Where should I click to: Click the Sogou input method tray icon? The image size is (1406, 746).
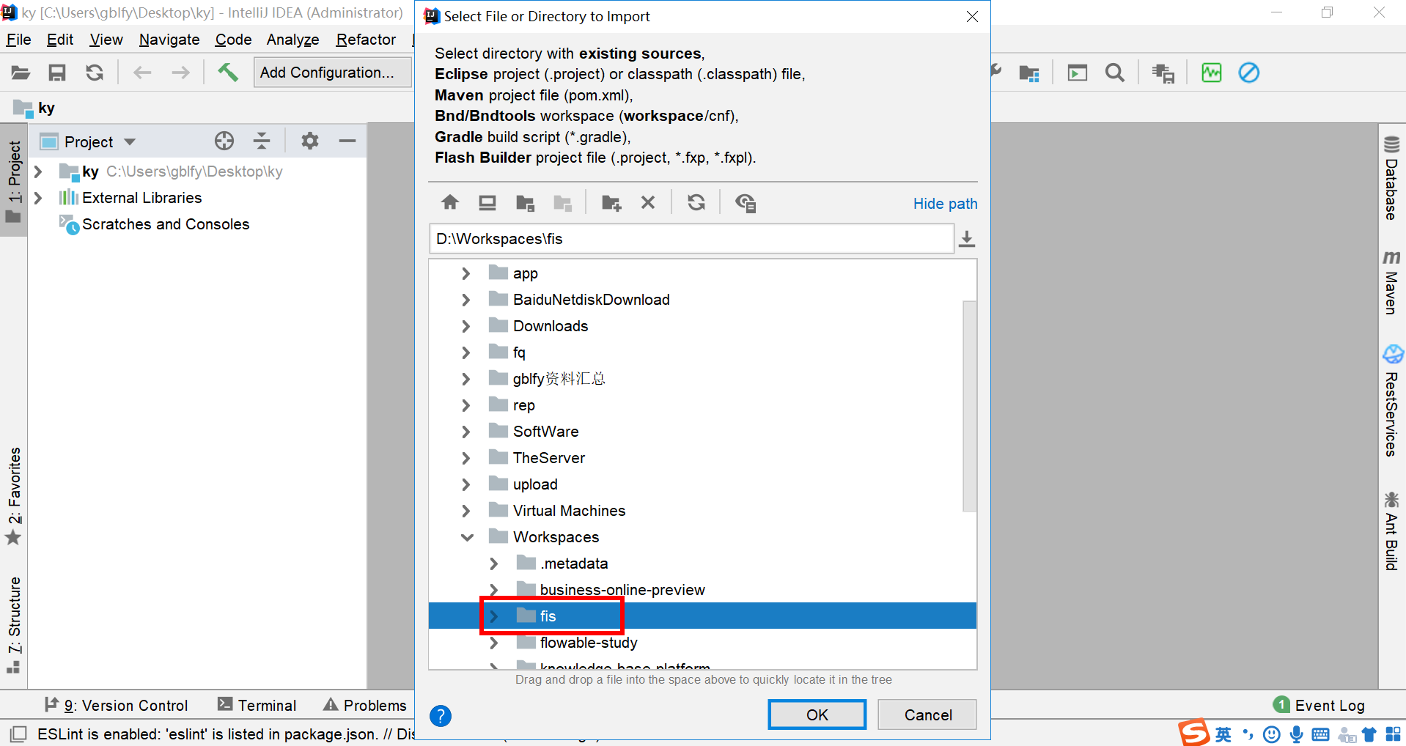click(x=1194, y=733)
